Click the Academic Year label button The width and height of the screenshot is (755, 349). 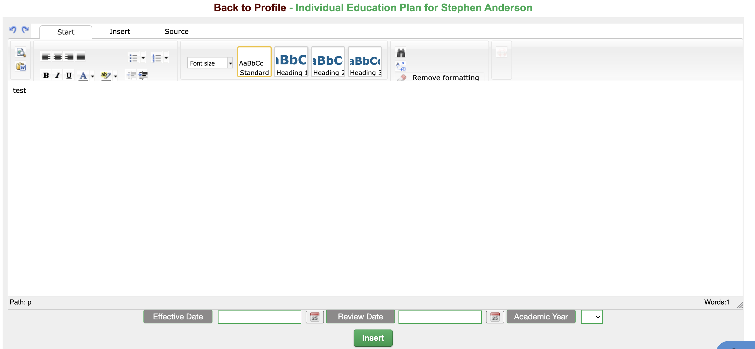coord(541,317)
